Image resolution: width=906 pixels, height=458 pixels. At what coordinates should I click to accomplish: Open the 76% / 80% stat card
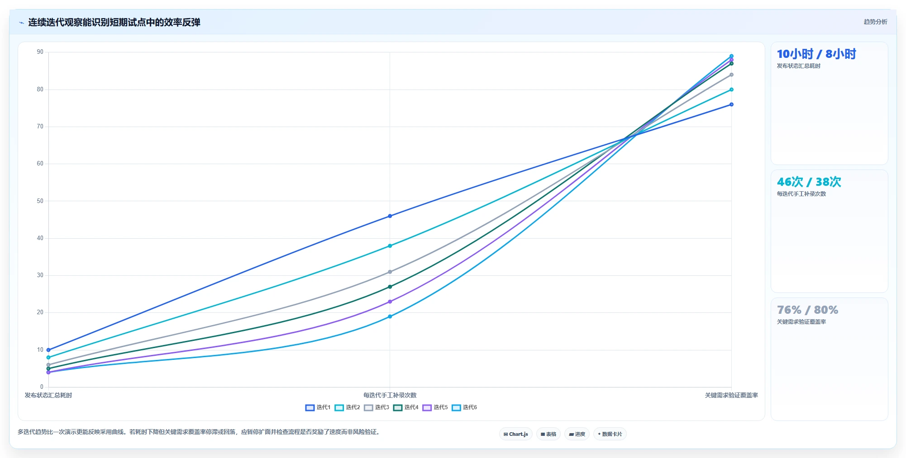coord(829,359)
